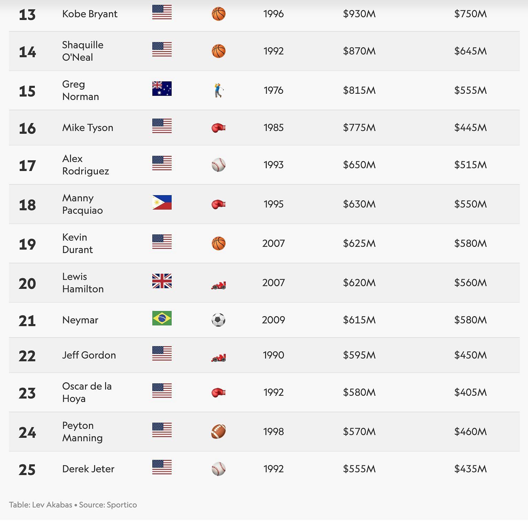Image resolution: width=528 pixels, height=524 pixels.
Task: Click the basketball icon for Kobe Bryant
Action: pyautogui.click(x=219, y=14)
